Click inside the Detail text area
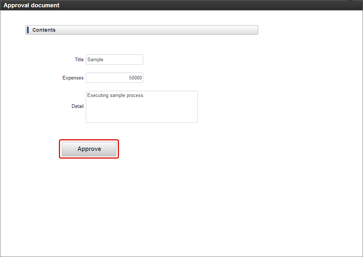The width and height of the screenshot is (363, 257). pyautogui.click(x=142, y=107)
